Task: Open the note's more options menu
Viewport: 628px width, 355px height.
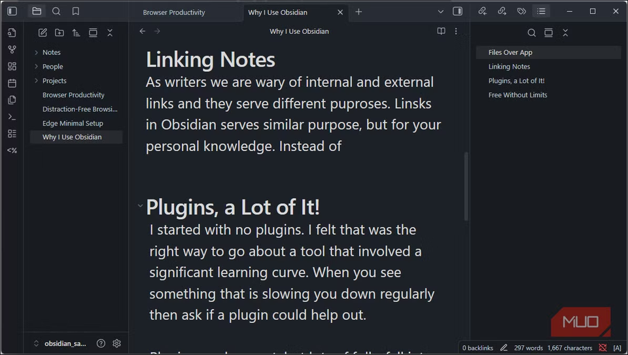Action: point(456,31)
